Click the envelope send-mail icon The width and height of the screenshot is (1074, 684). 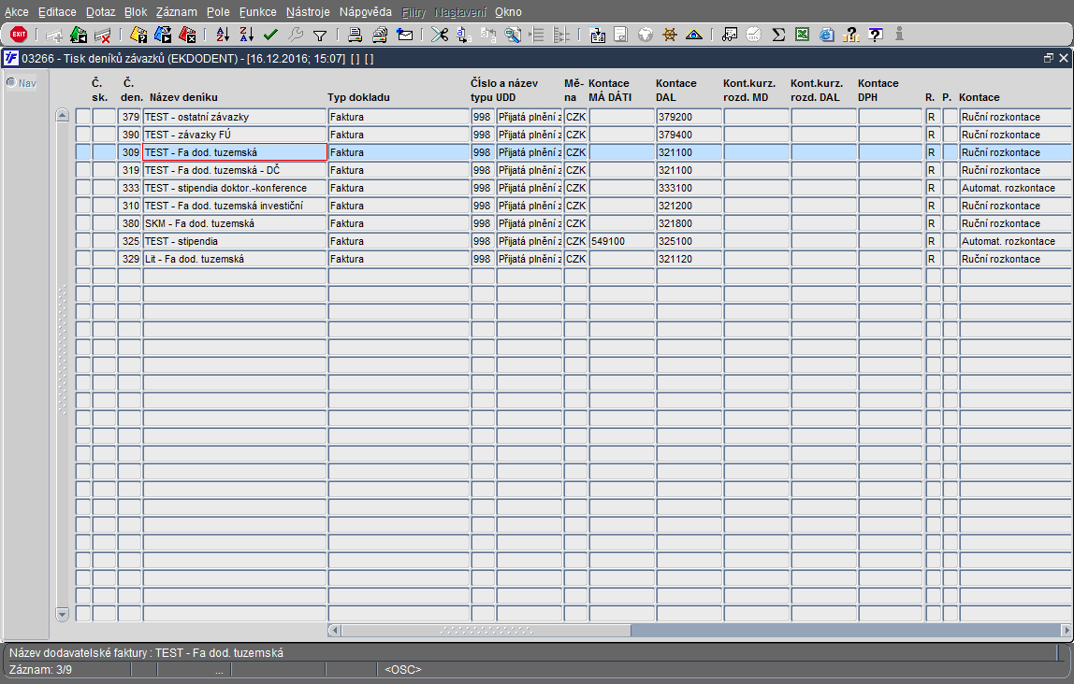[405, 35]
